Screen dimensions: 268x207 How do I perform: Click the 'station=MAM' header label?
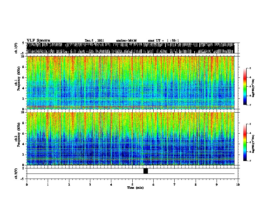click(x=126, y=41)
